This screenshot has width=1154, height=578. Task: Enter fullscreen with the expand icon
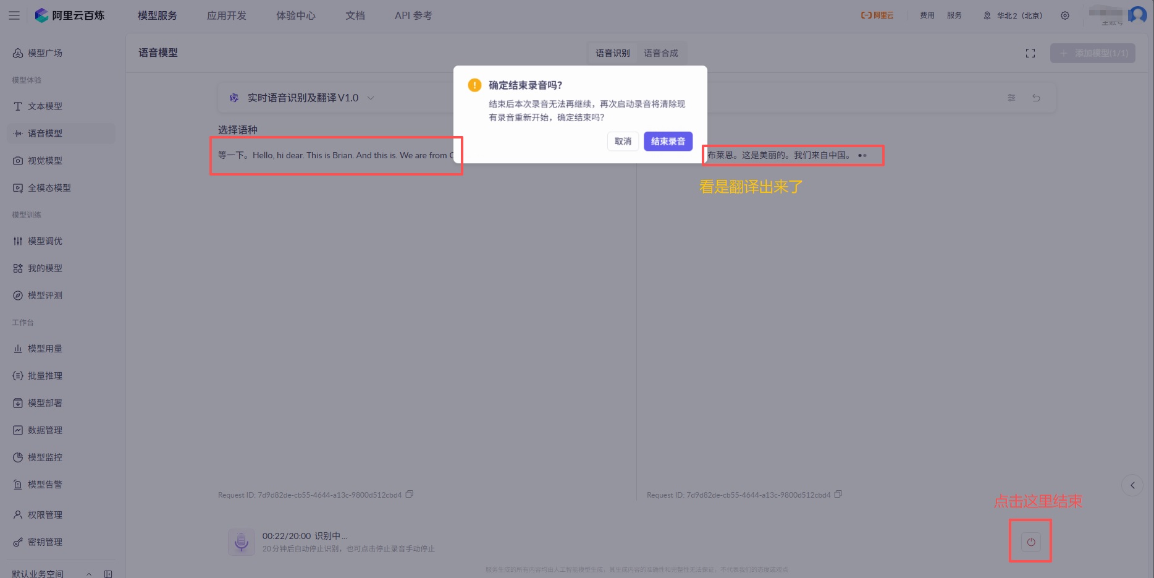coord(1030,53)
